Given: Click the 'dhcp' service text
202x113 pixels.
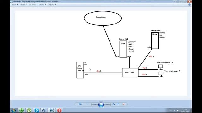Looking at the screenshot, I should pos(131,49).
